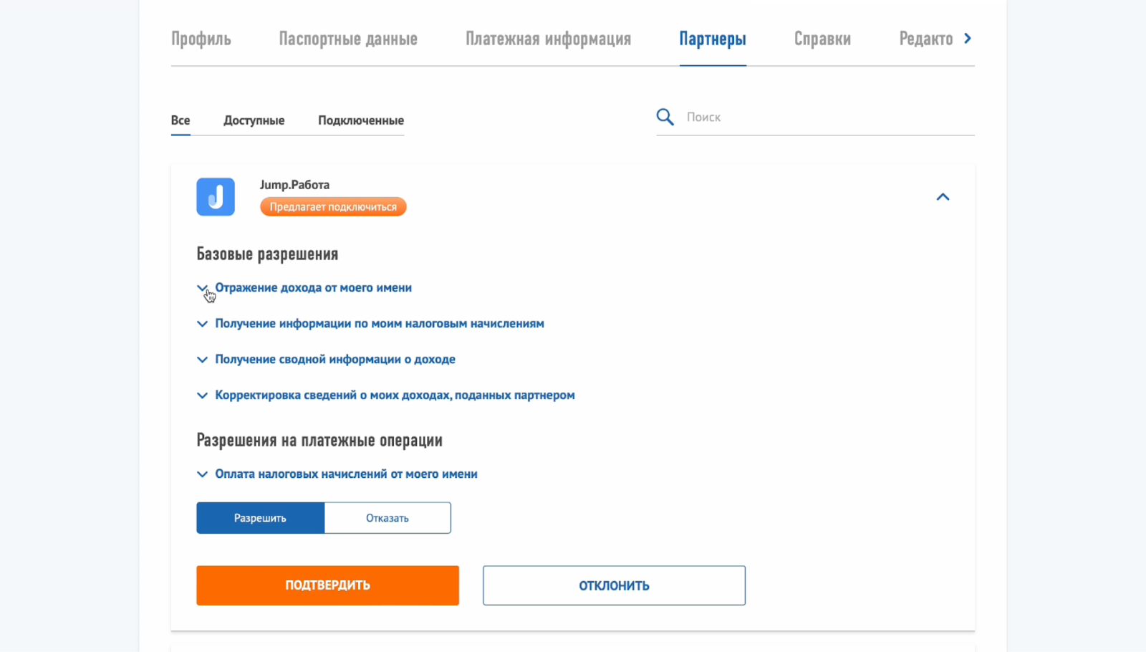Screen dimensions: 1146x652
Task: Go to the Справки tab
Action: [822, 39]
